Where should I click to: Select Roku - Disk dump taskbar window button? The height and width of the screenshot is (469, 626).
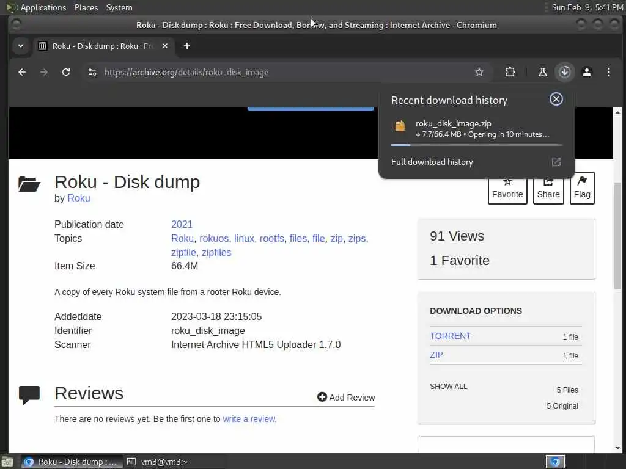72,462
